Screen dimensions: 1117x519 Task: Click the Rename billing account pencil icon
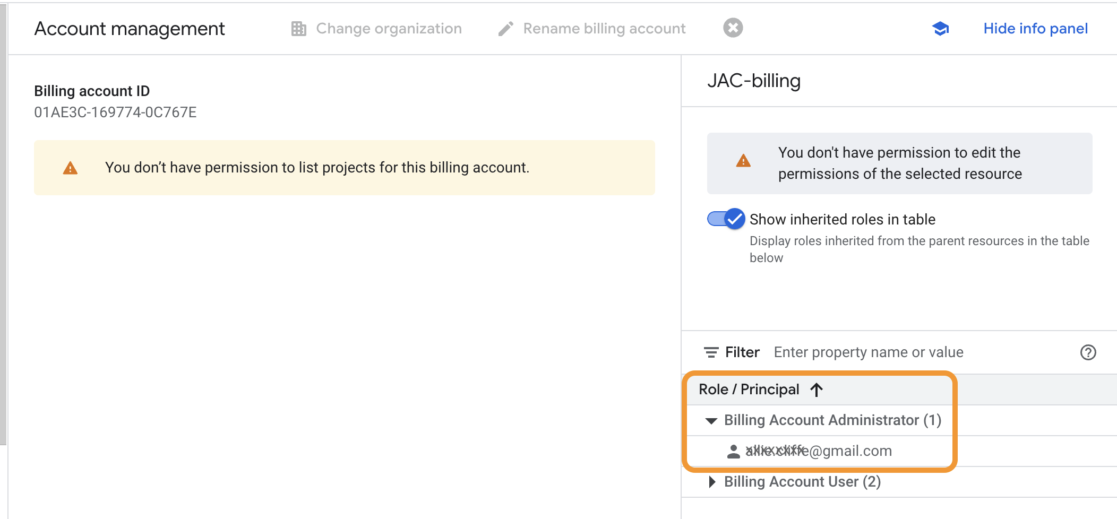click(x=506, y=29)
